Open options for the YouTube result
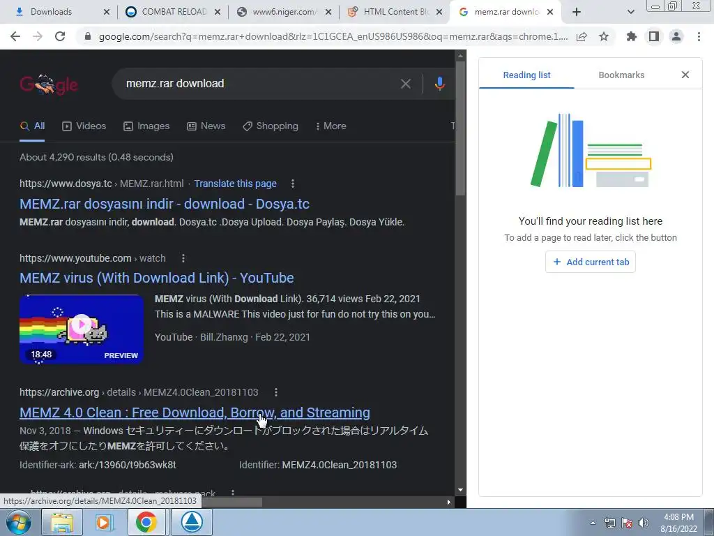Screen dimensions: 714x536 (x=183, y=258)
